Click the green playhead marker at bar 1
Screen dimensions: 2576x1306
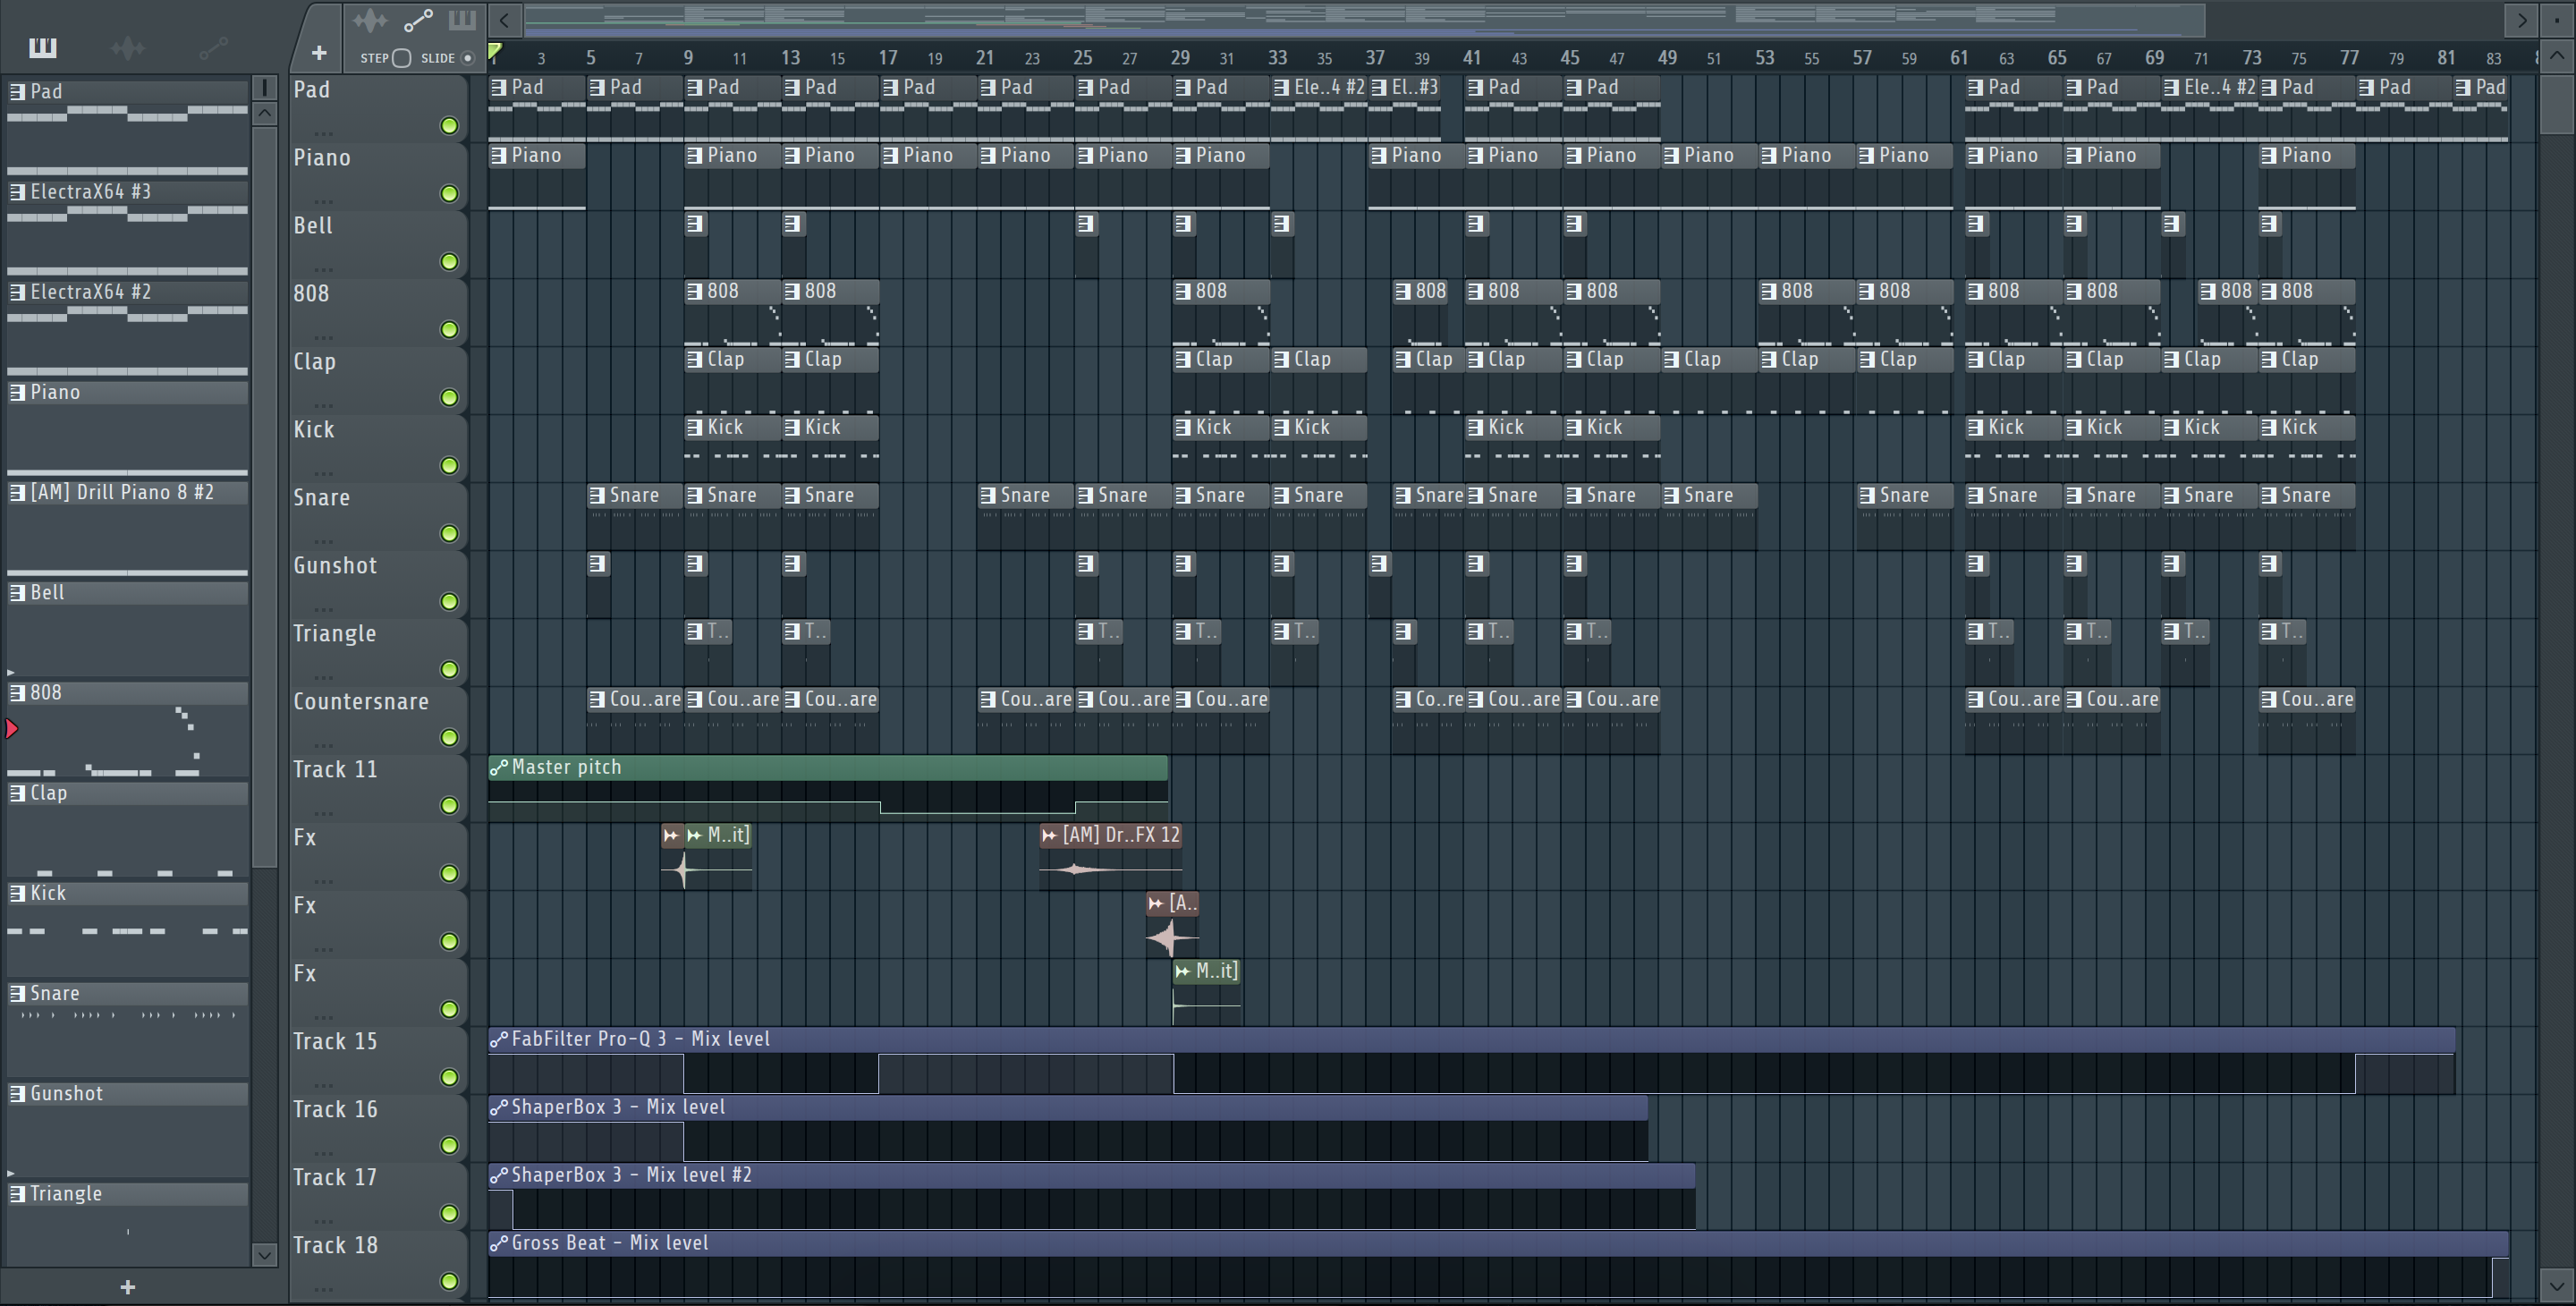click(x=495, y=52)
